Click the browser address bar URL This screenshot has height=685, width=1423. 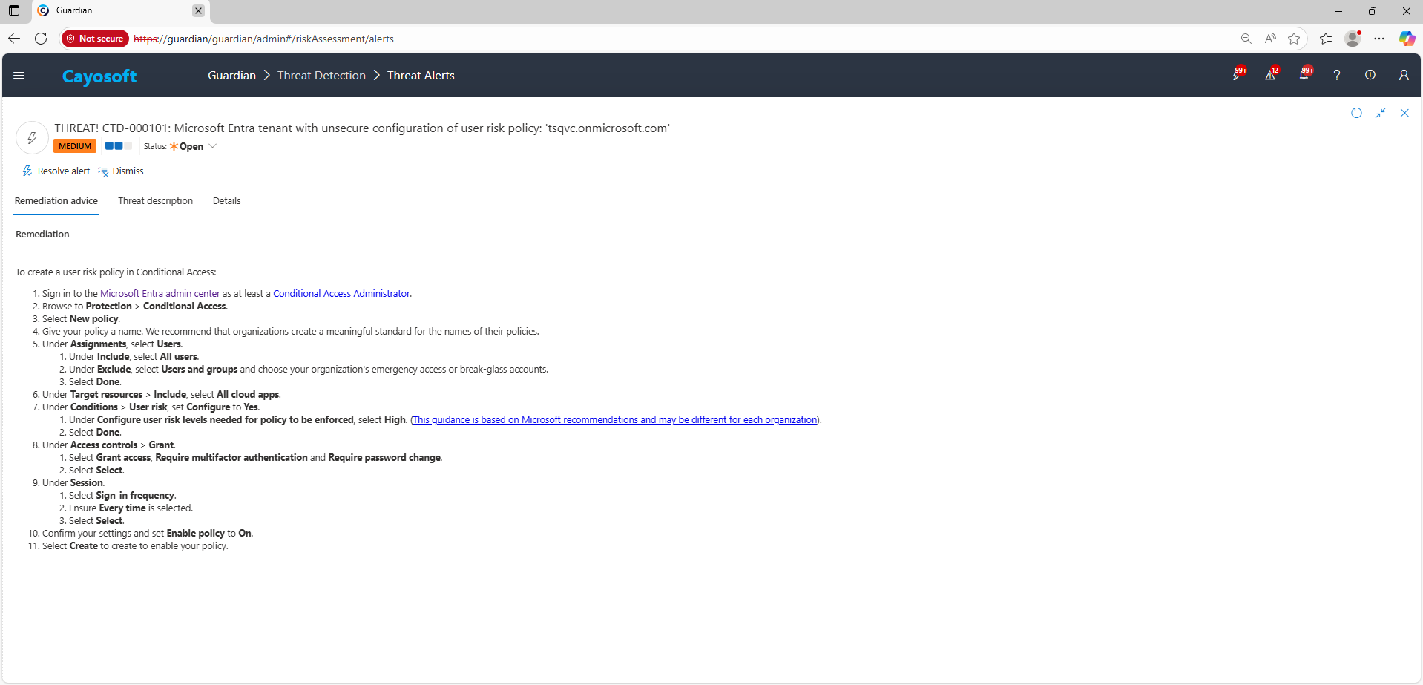pos(519,39)
